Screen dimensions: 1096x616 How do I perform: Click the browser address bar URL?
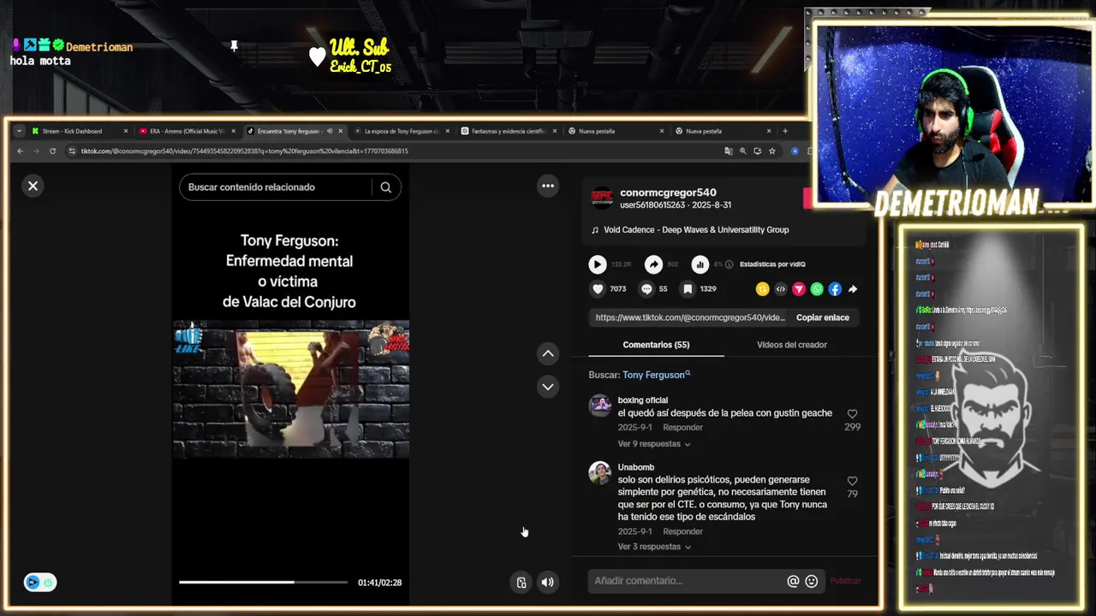pyautogui.click(x=244, y=151)
